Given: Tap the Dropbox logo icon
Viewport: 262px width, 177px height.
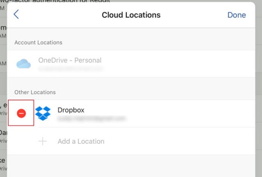Looking at the screenshot, I should point(43,113).
